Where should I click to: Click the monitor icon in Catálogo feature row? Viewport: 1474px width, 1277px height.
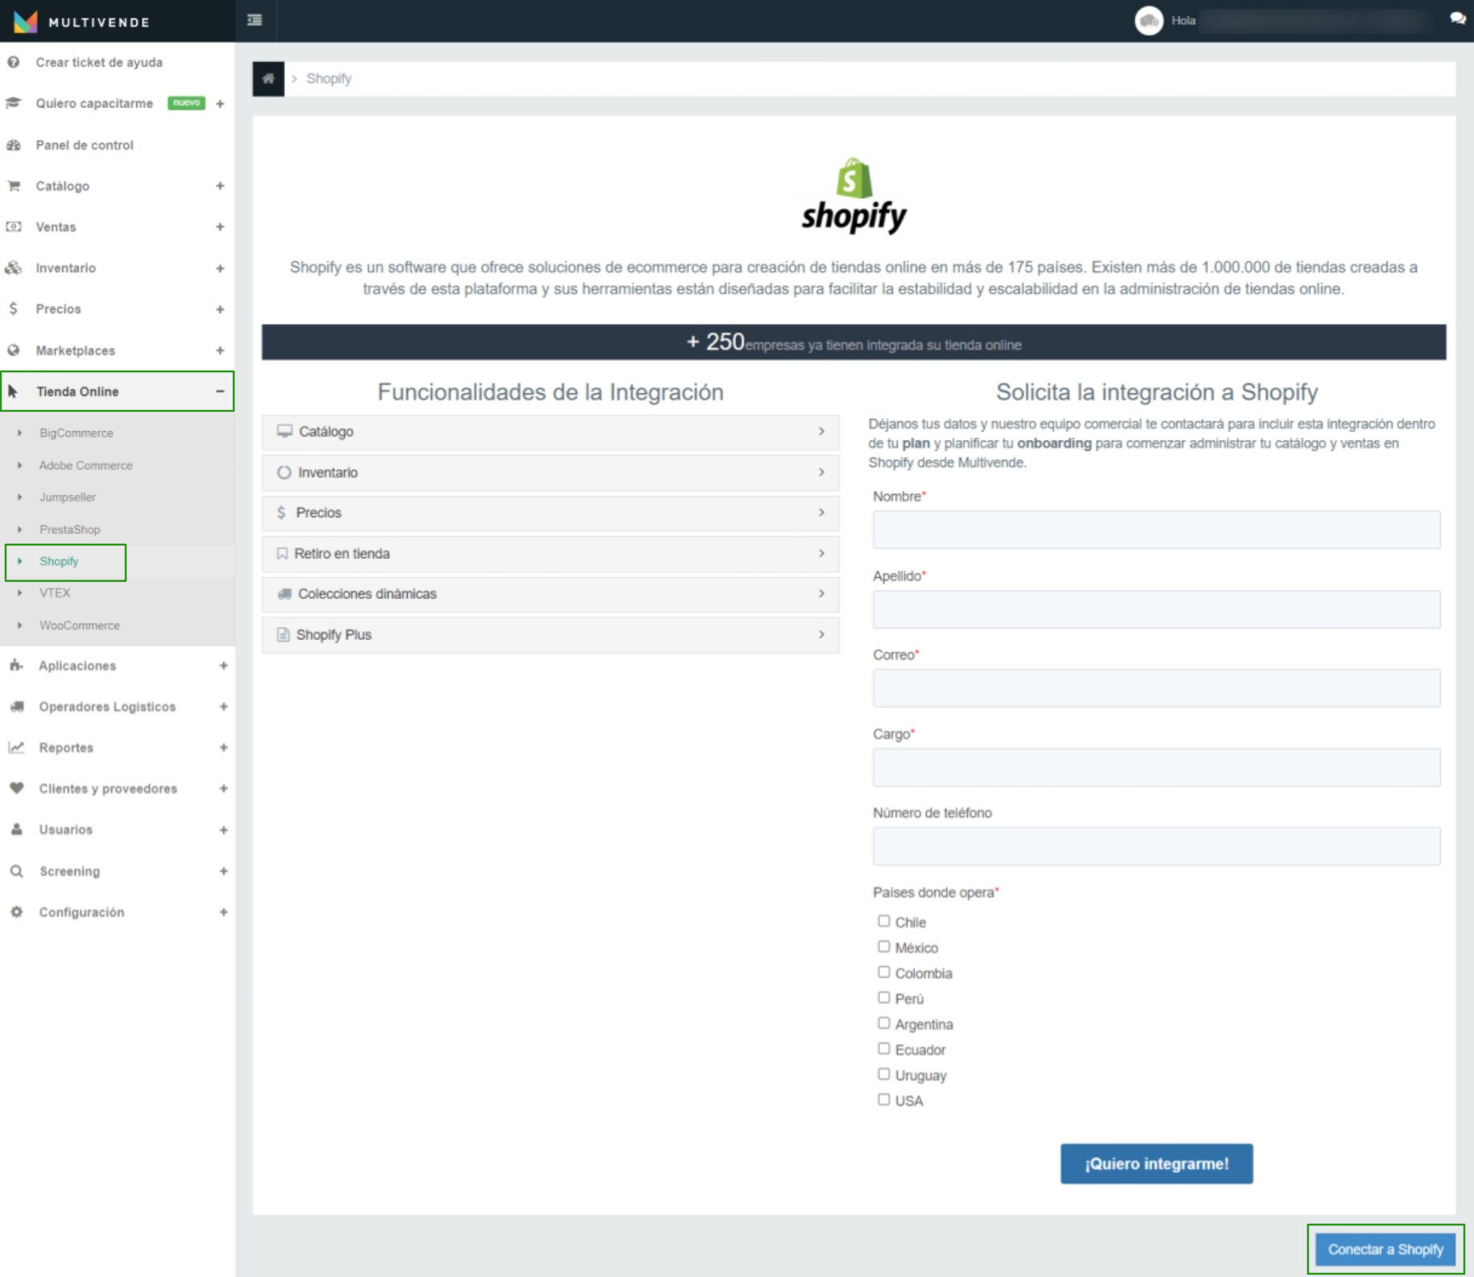(x=284, y=431)
